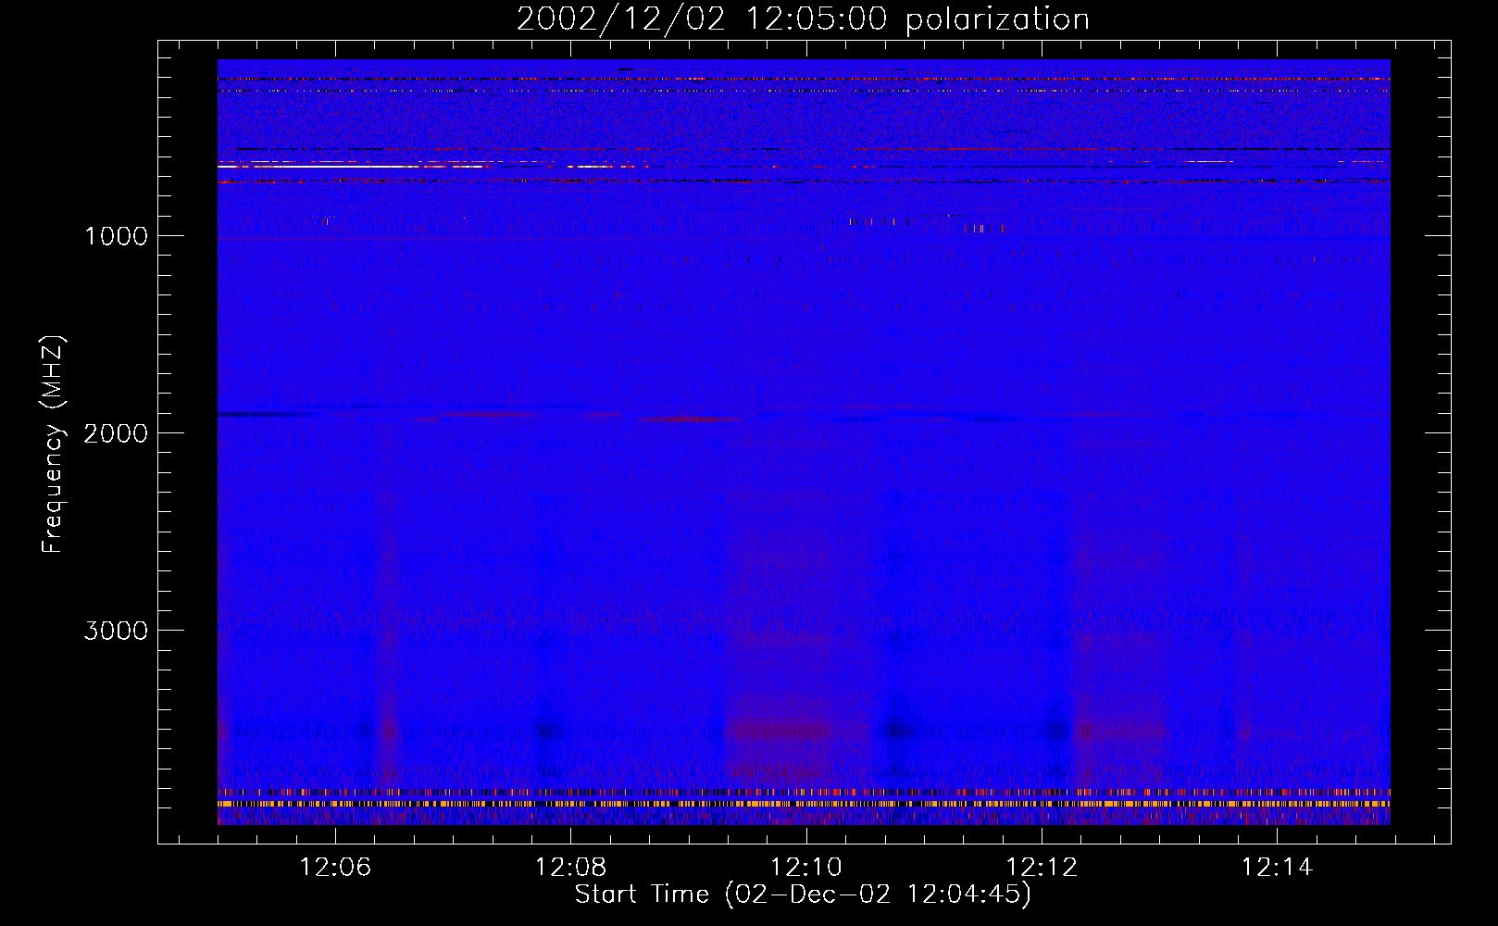Click the 12:08 time tick label
This screenshot has width=1498, height=926.
pos(570,868)
